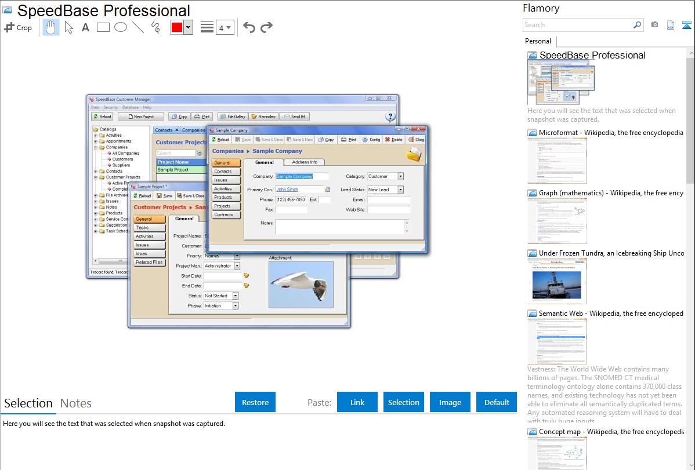Open the Microformat Wikipedia snapshot thumbnail
695x470 pixels.
coord(557,161)
